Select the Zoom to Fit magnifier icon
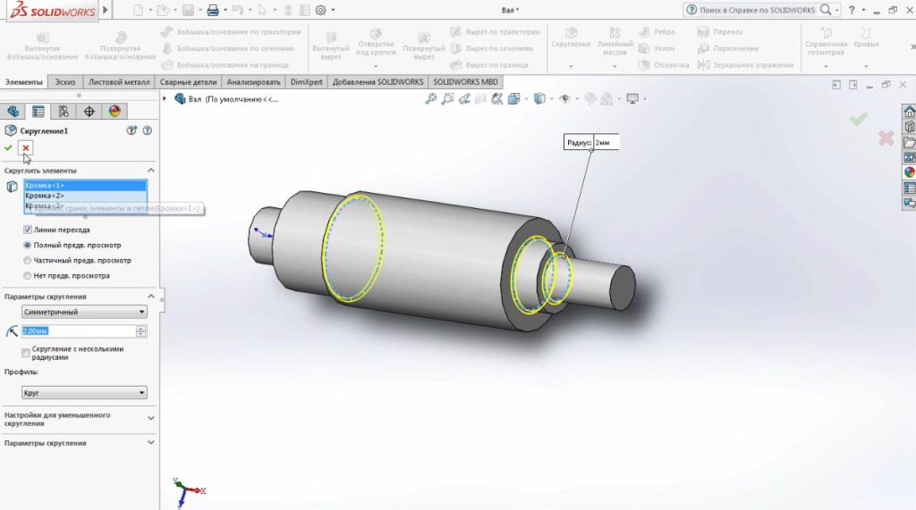 click(430, 99)
